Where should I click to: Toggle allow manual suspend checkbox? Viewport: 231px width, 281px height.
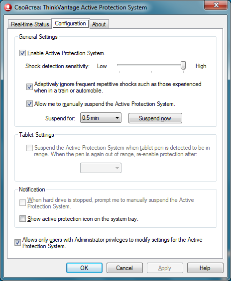pos(29,104)
